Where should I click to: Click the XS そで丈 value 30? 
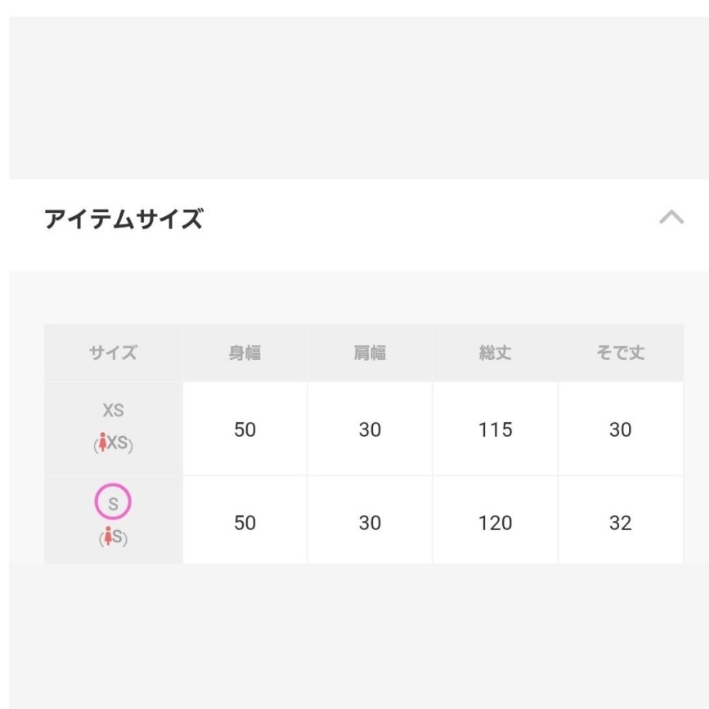click(620, 429)
